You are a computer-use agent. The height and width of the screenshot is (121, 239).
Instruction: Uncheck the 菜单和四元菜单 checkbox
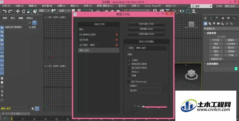129,64
